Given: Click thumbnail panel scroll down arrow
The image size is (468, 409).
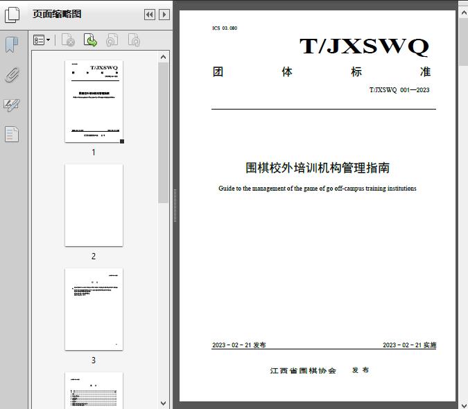Looking at the screenshot, I should tap(163, 403).
